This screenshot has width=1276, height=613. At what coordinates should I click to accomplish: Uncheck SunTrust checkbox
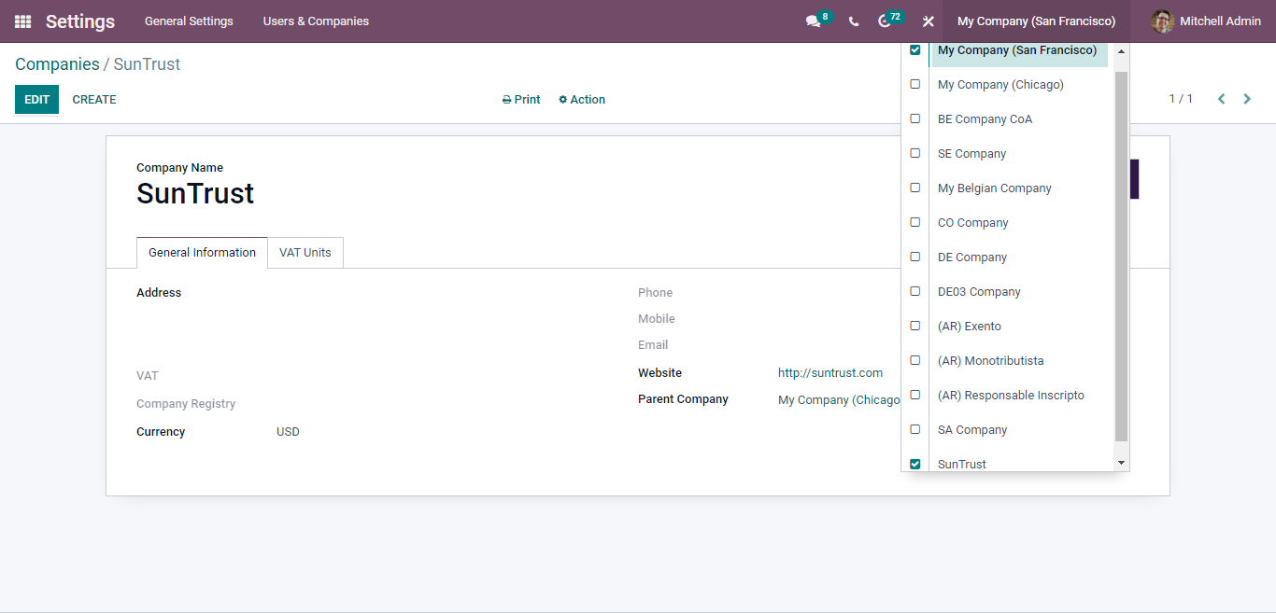point(915,464)
